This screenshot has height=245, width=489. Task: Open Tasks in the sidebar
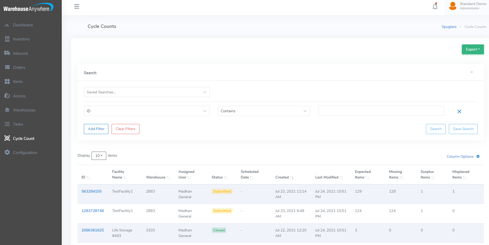pyautogui.click(x=18, y=124)
